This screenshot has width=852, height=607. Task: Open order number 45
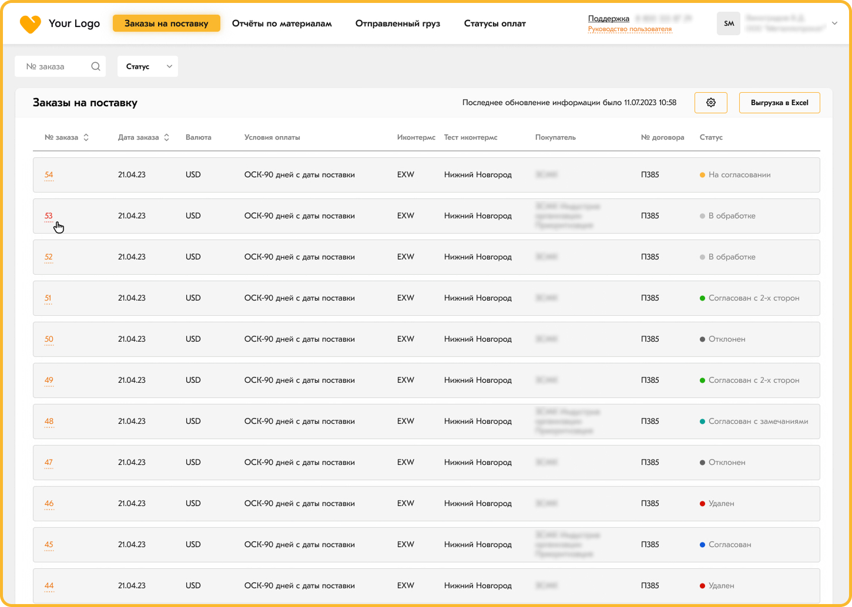click(x=49, y=545)
